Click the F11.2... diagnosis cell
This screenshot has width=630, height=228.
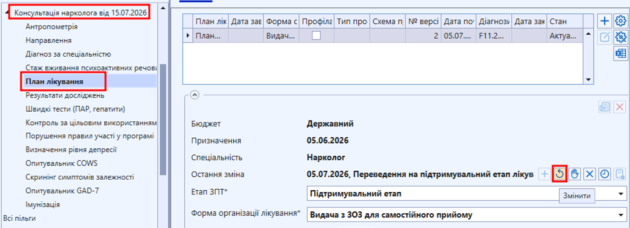tap(494, 36)
